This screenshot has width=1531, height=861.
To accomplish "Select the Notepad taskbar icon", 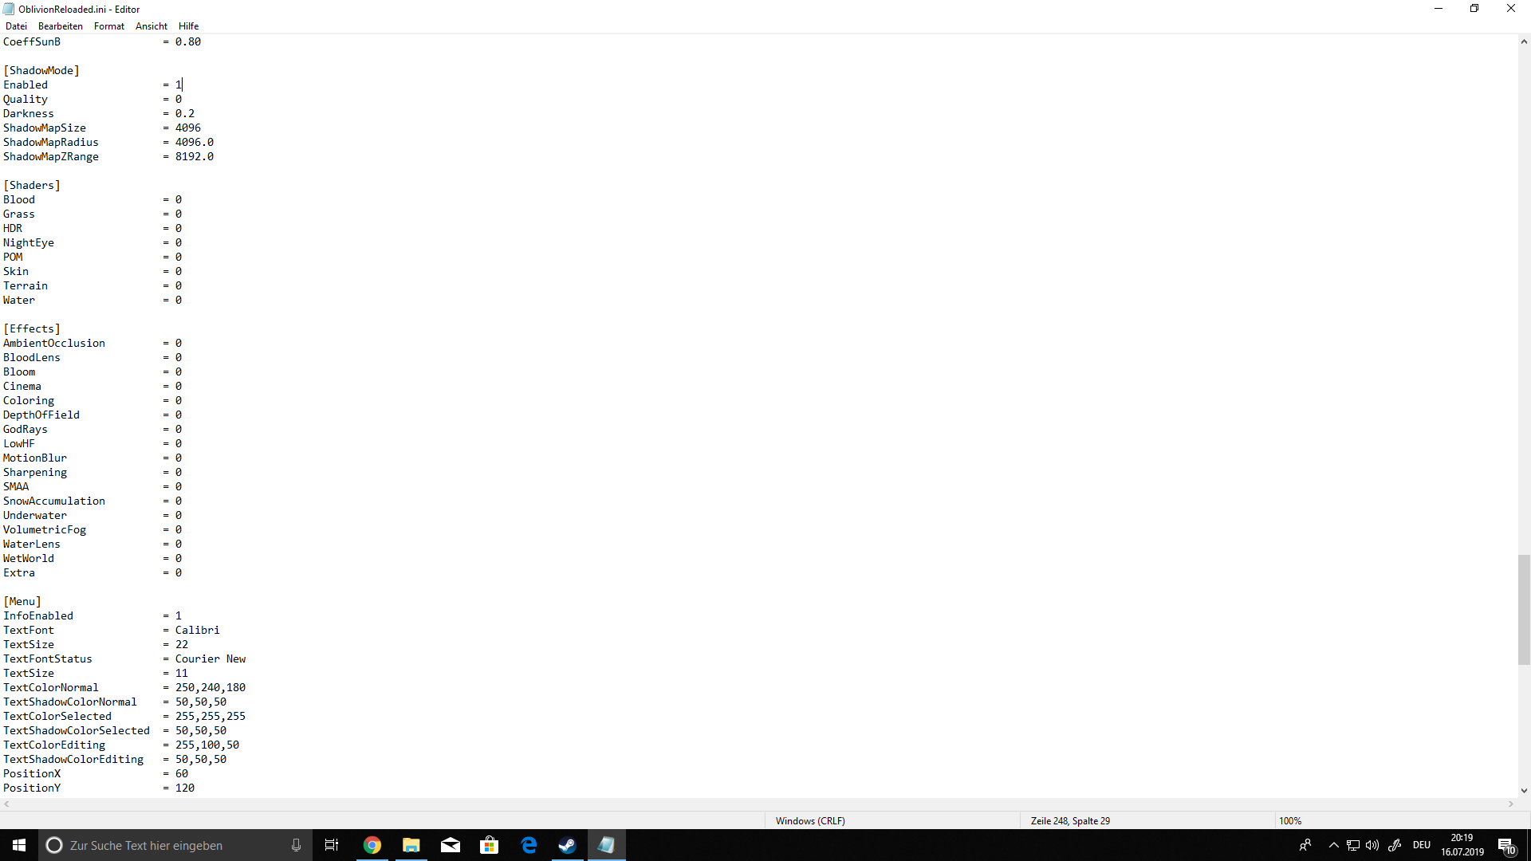I will (607, 845).
